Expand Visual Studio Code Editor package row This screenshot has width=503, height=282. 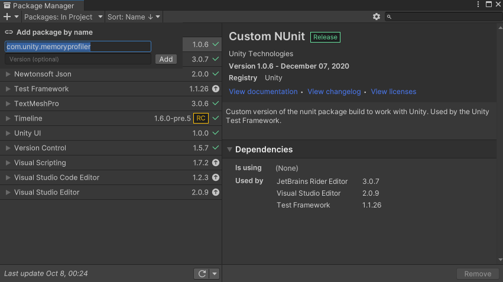[x=8, y=177]
